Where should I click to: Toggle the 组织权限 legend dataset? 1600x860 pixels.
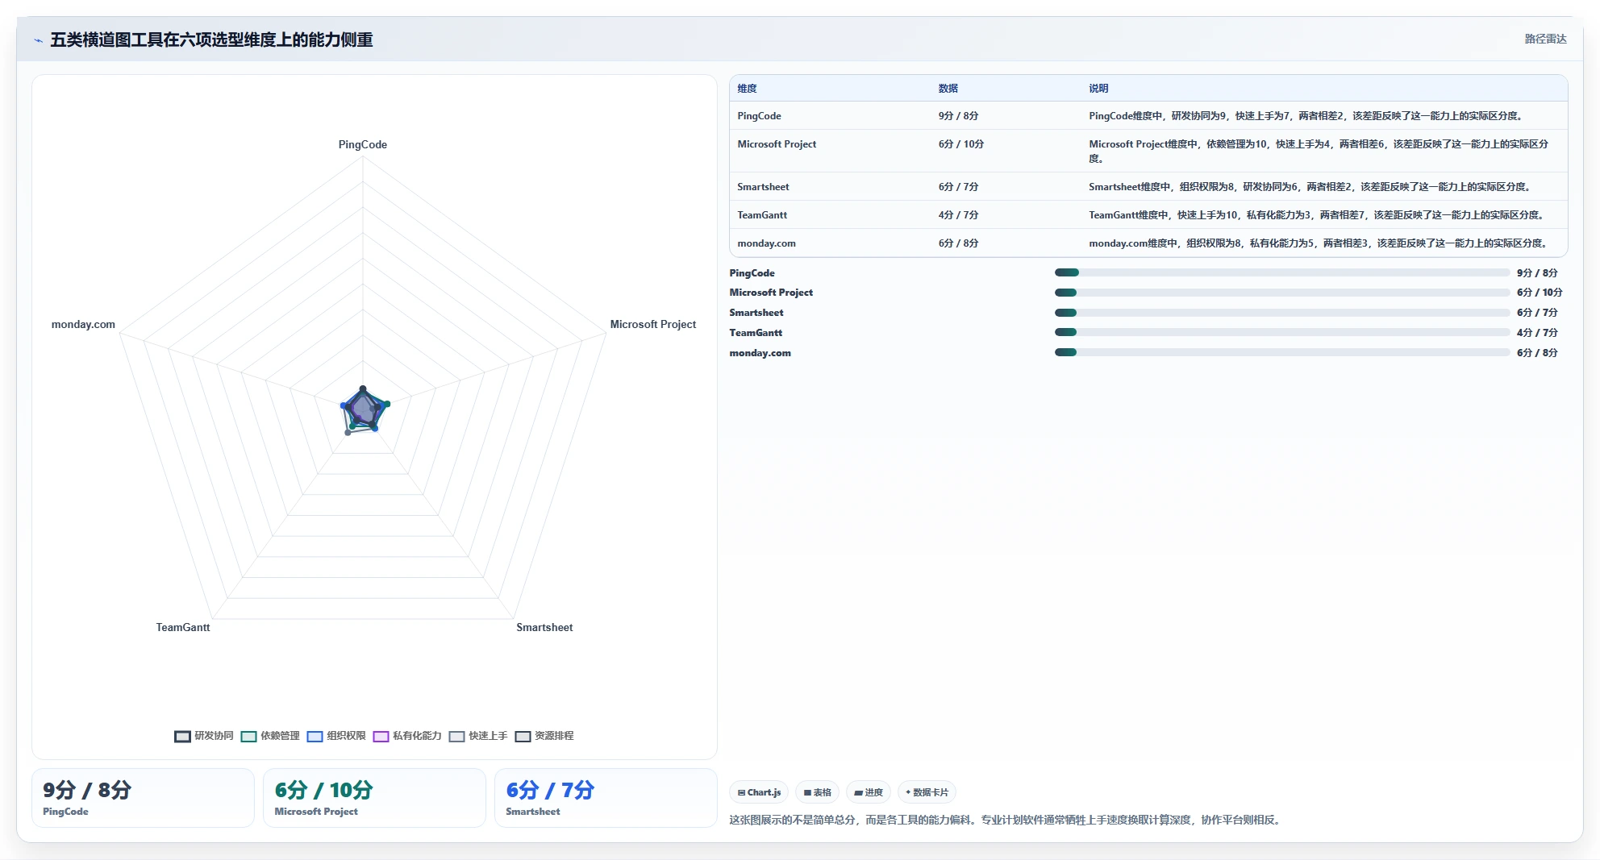pyautogui.click(x=336, y=736)
